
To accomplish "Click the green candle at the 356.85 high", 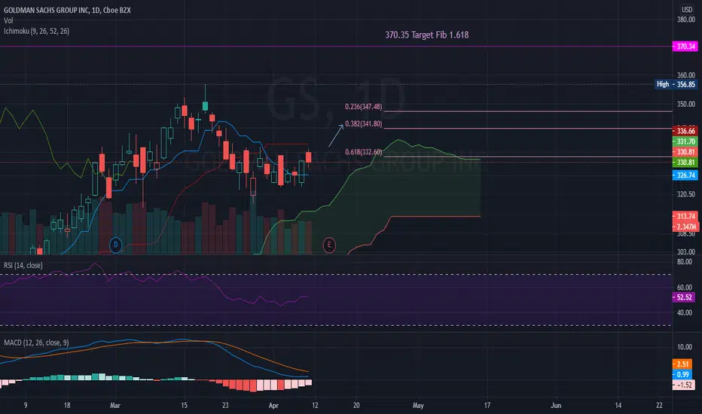I will (205, 105).
